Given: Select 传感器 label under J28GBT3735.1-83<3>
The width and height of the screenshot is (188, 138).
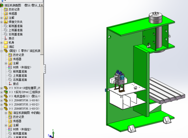Looking at the screenshot, I should tap(17, 121).
